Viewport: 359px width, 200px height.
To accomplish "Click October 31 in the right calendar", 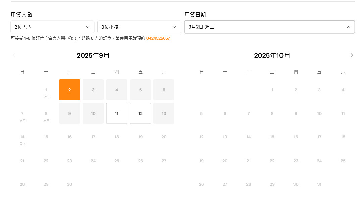I will coord(319,184).
